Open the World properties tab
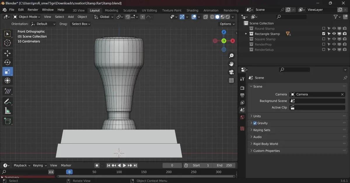This screenshot has height=183, width=350. tap(242, 117)
